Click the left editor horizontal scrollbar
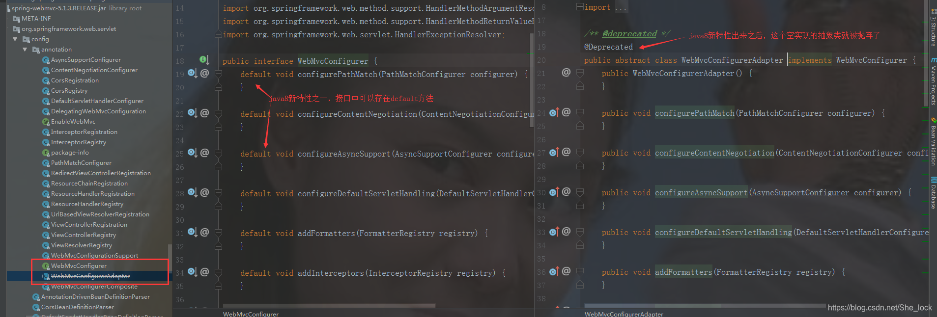This screenshot has height=317, width=937. pos(328,305)
